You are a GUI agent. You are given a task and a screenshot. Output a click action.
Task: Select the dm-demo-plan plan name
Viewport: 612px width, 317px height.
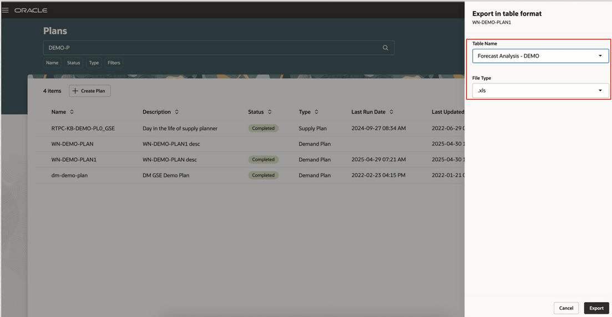tap(69, 175)
